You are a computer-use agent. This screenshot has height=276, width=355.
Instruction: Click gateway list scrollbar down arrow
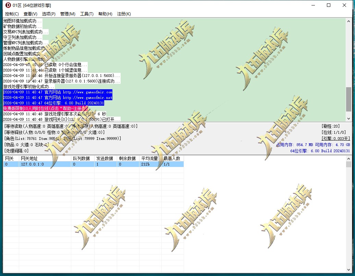[349, 270]
